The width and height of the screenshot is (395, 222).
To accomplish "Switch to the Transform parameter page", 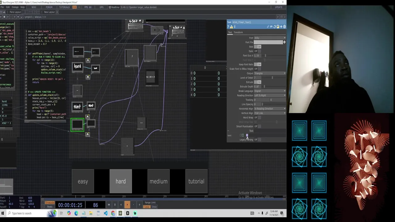I will coord(238,32).
